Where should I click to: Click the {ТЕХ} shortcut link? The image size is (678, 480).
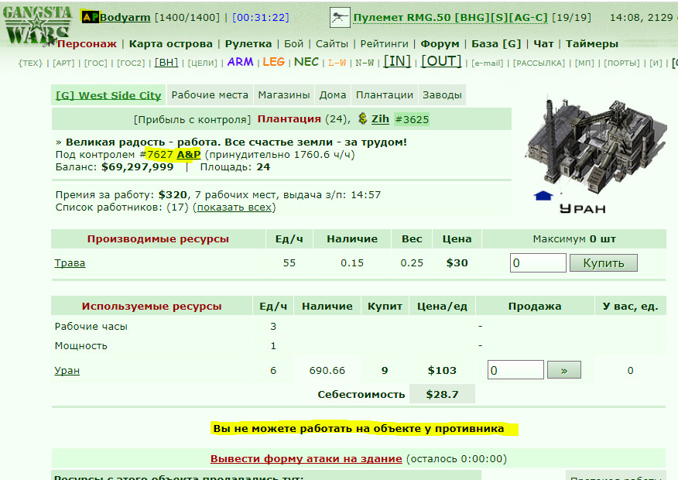click(30, 63)
